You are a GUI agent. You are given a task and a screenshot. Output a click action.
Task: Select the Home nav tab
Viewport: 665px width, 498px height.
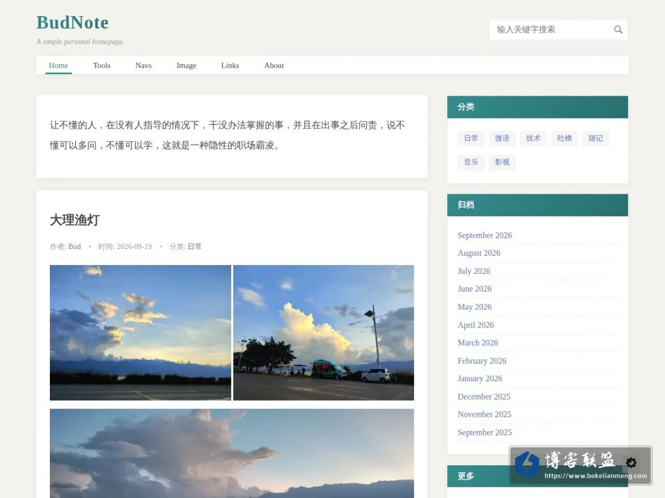click(58, 65)
